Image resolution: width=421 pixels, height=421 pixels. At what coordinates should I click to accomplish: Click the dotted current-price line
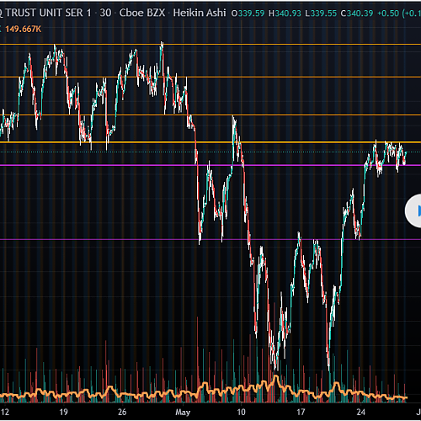pyautogui.click(x=210, y=152)
